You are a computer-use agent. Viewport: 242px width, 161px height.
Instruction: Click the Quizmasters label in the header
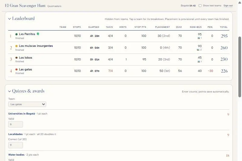click(54, 6)
